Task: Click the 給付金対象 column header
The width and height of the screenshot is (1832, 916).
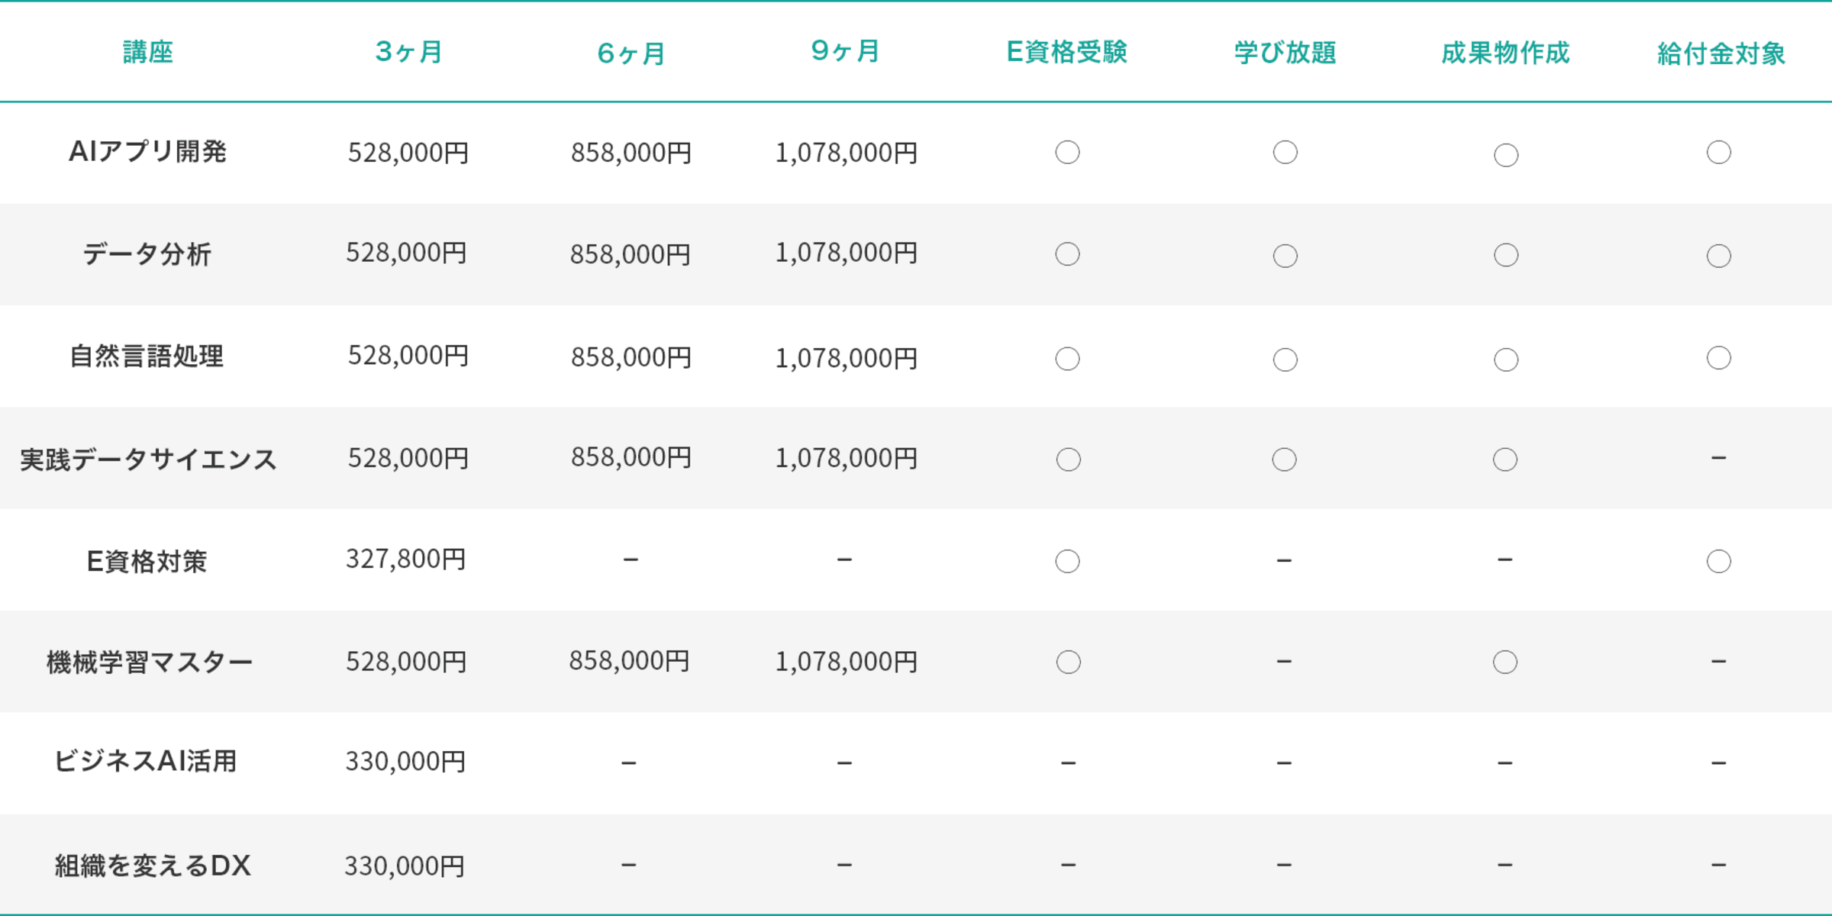Action: 1721,53
